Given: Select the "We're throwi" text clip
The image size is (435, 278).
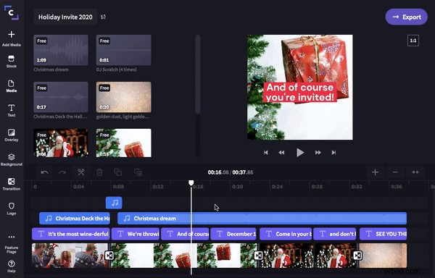Looking at the screenshot, I should (136, 234).
